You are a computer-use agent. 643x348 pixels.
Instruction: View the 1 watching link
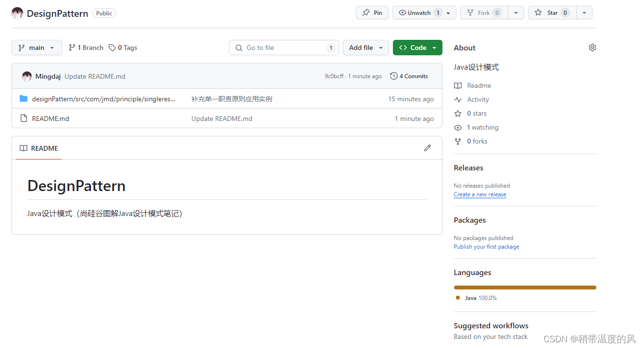pyautogui.click(x=477, y=127)
